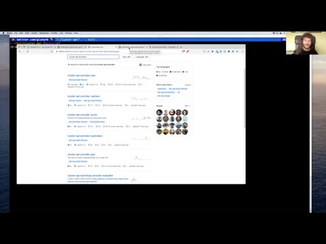Open the cluster-api-provider-aws repository
The height and width of the screenshot is (244, 326).
pos(81,75)
